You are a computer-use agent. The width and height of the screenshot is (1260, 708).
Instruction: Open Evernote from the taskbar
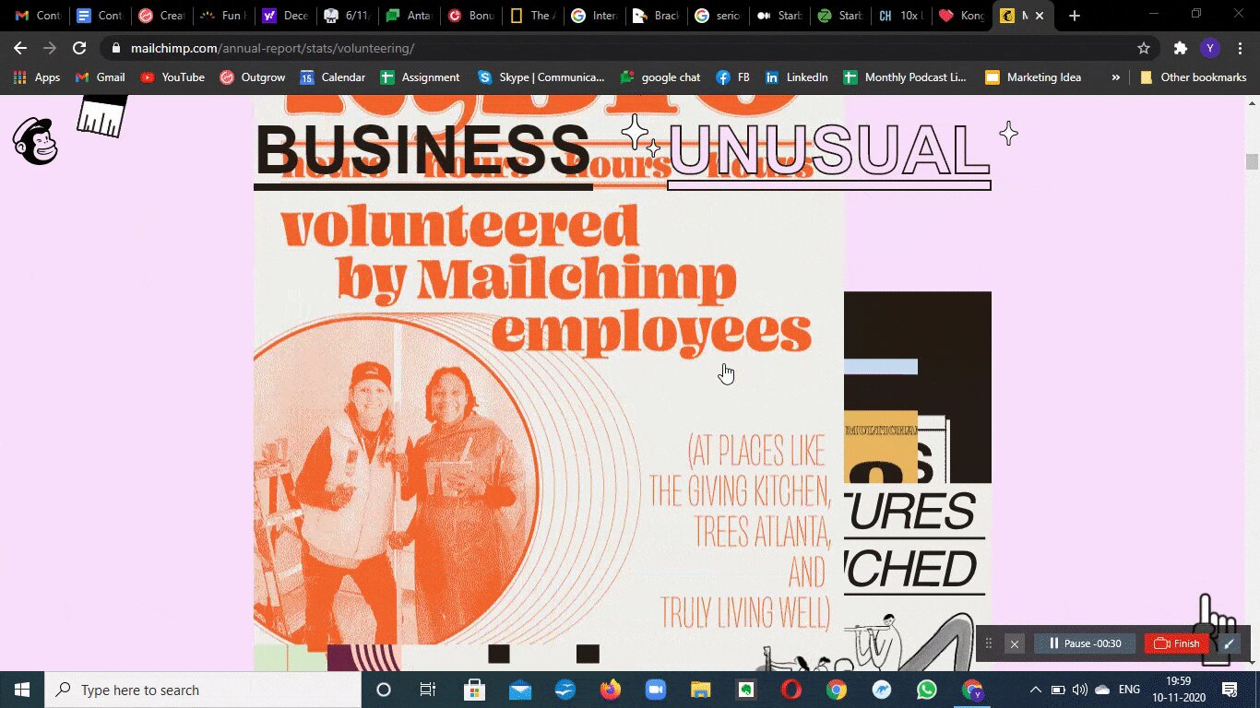(x=745, y=690)
